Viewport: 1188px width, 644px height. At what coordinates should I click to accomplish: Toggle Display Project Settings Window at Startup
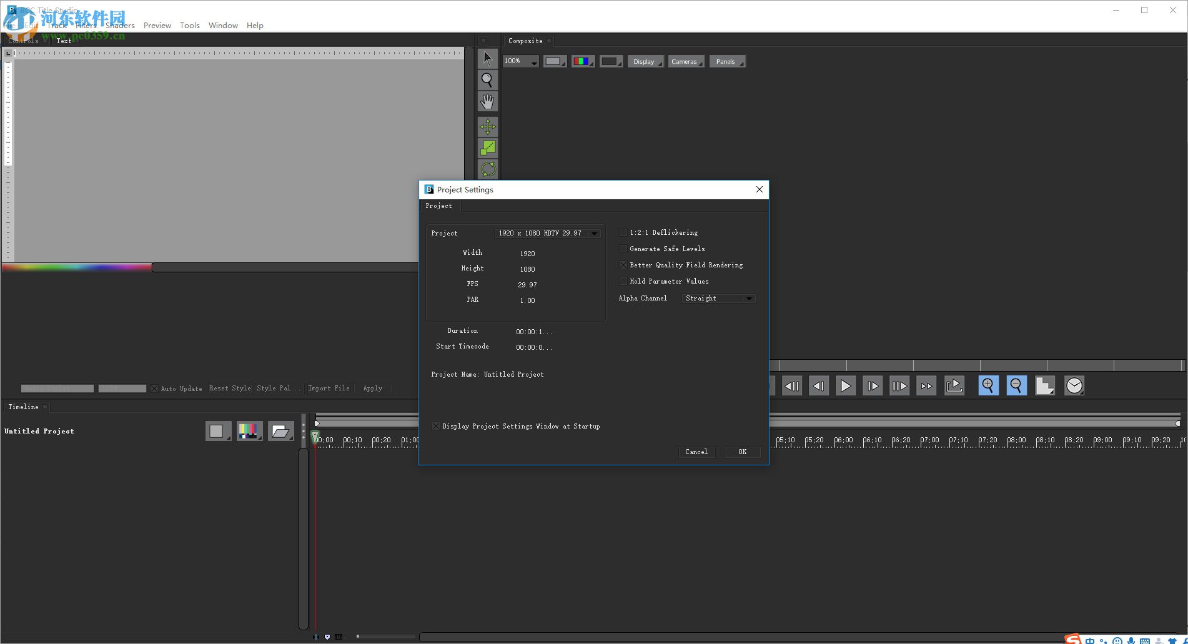pyautogui.click(x=436, y=426)
